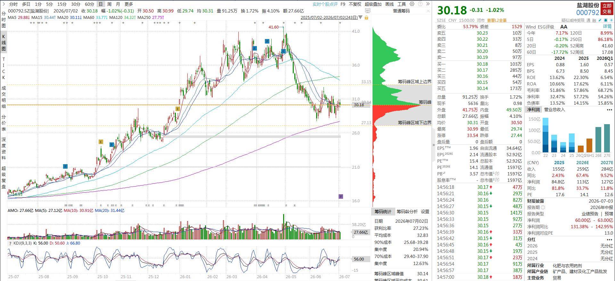The height and width of the screenshot is (281, 615).
Task: Click the red 立即交易 button
Action: 607,9
